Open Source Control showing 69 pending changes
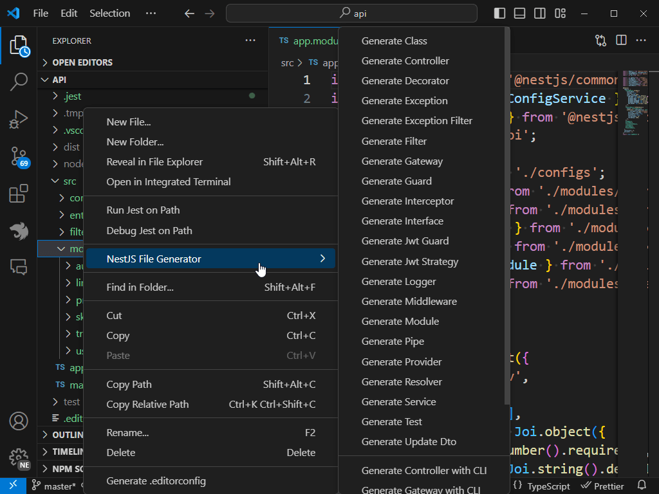This screenshot has height=494, width=659. [19, 156]
